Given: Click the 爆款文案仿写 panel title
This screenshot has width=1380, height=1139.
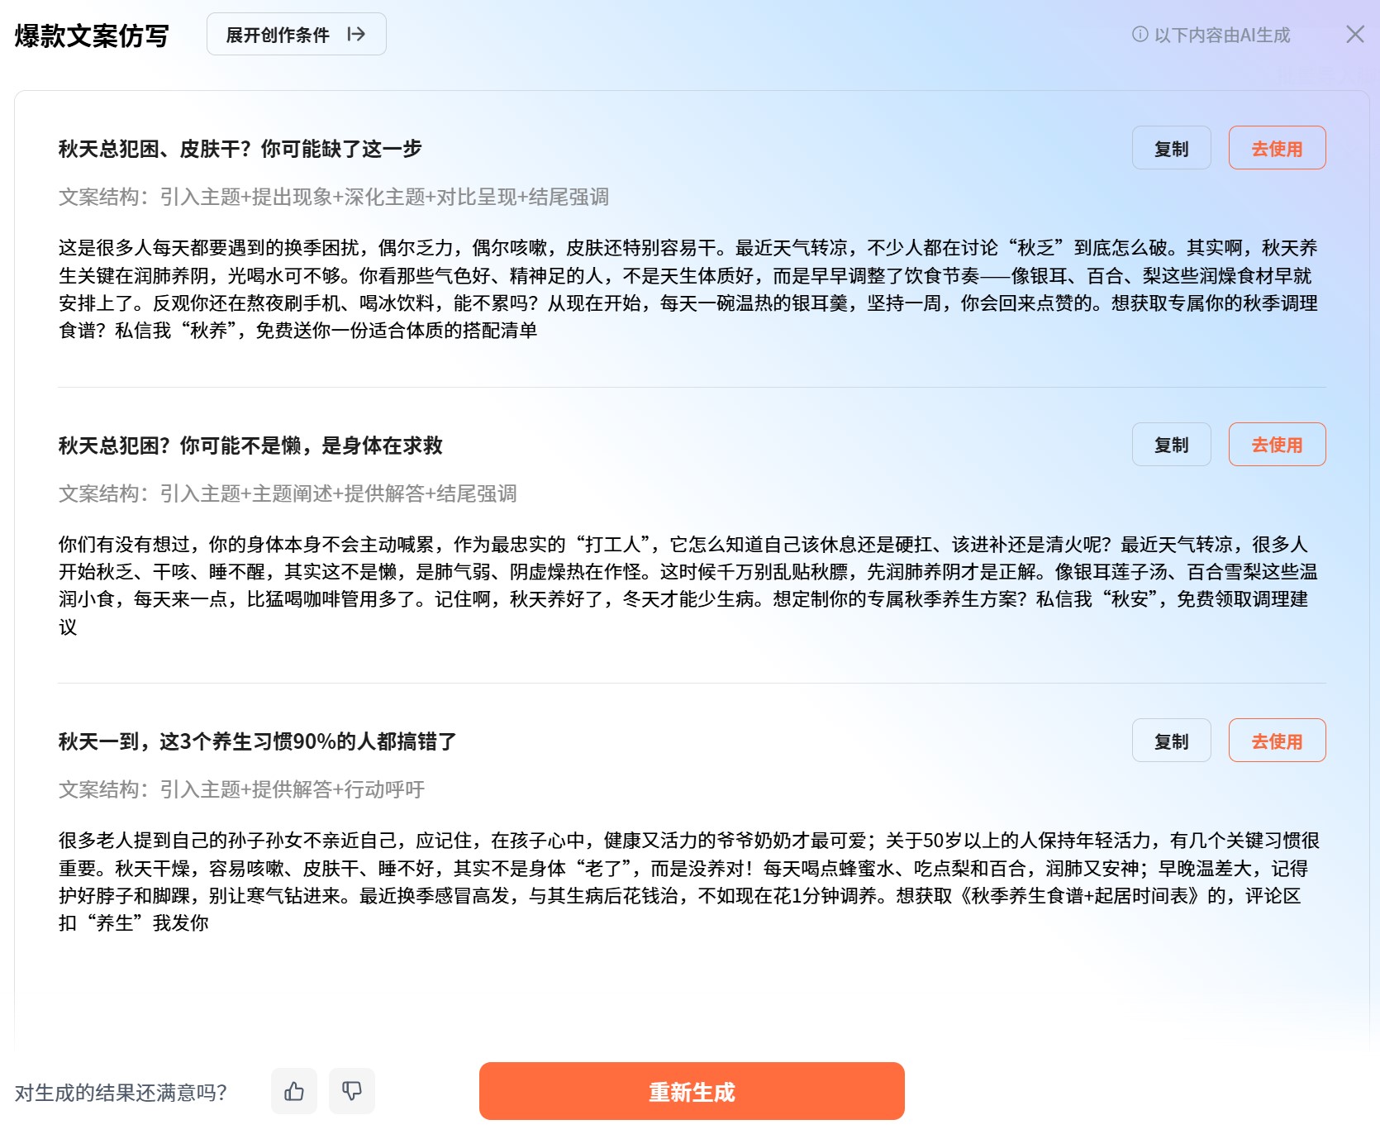Looking at the screenshot, I should [90, 36].
